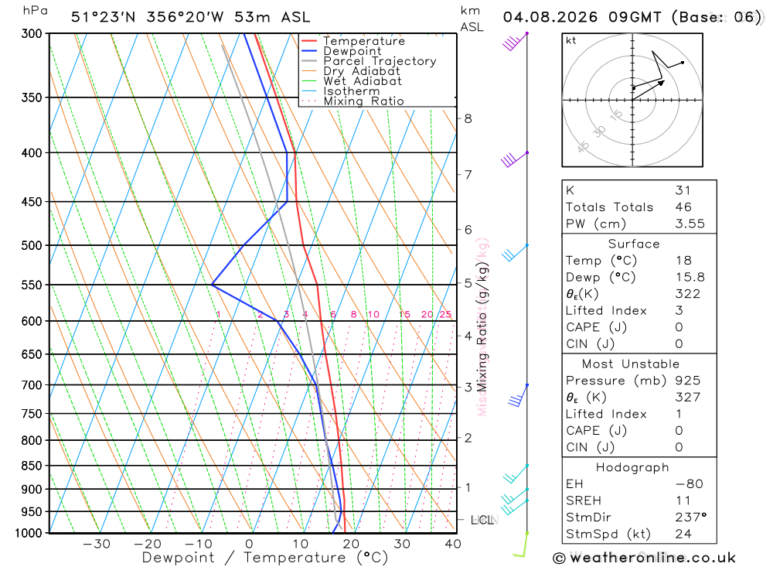Click the LCL marker label
This screenshot has height=567, width=773.
tap(484, 520)
